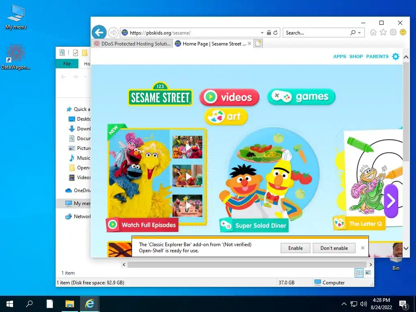Click the pbskids.org URL address field
The height and width of the screenshot is (312, 416).
click(194, 32)
